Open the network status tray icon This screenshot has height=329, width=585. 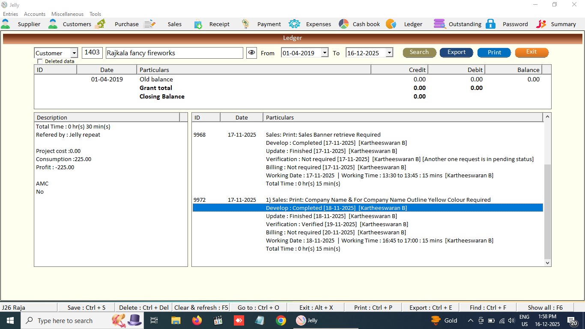[x=501, y=320]
